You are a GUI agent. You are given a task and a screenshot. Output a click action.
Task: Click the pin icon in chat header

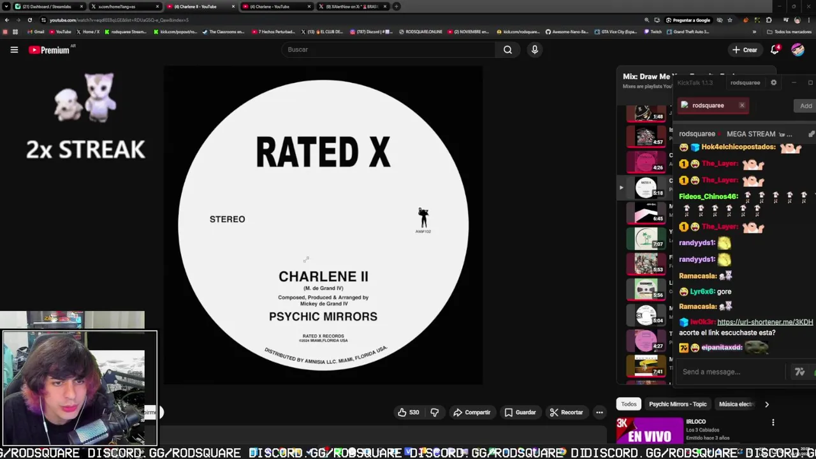click(x=811, y=134)
